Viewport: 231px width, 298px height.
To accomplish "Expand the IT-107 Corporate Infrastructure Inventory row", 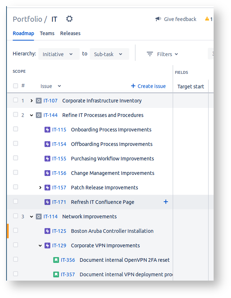I will click(31, 101).
